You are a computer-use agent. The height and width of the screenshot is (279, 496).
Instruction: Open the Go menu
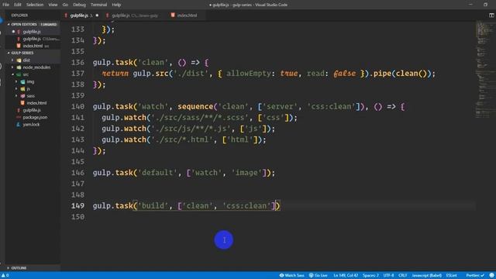(x=65, y=5)
